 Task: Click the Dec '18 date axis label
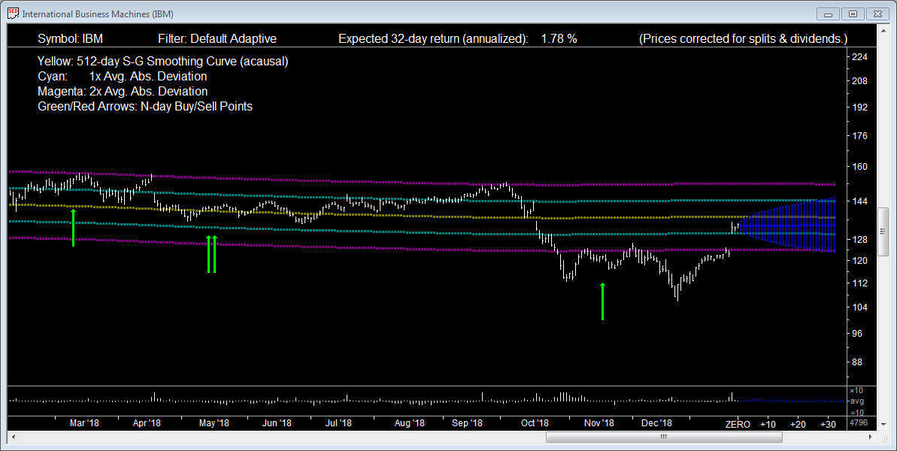(x=656, y=423)
